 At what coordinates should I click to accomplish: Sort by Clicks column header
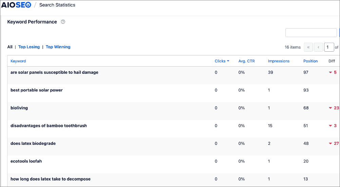click(x=220, y=61)
